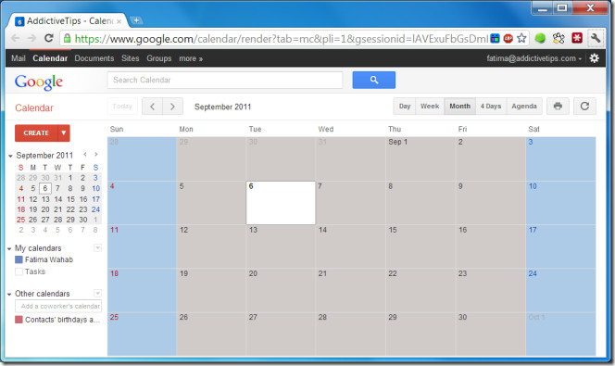Click the paw print extension icon

(x=559, y=38)
